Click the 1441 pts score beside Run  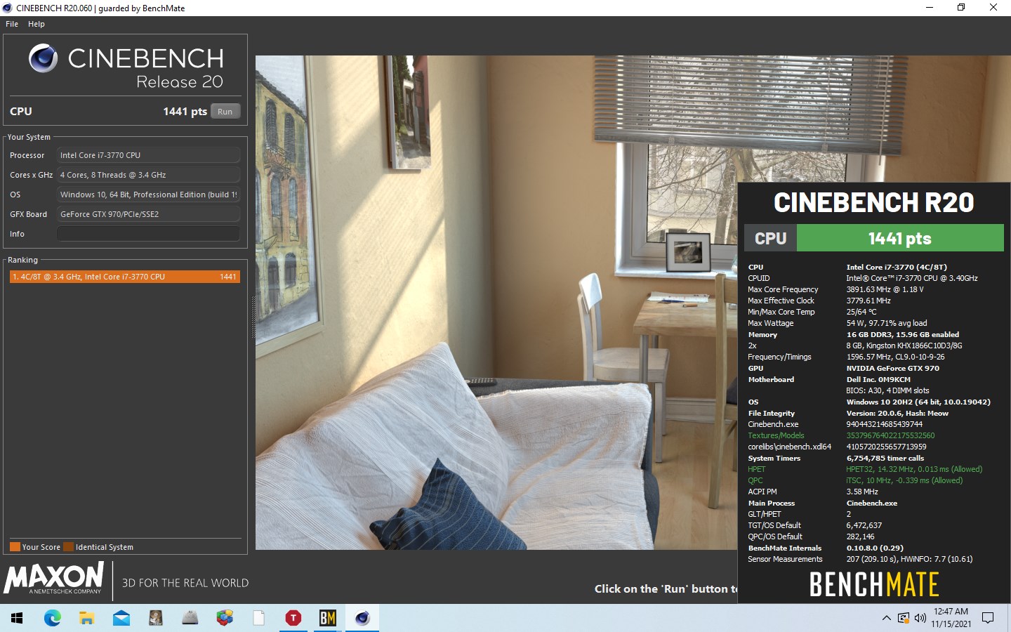pos(185,112)
